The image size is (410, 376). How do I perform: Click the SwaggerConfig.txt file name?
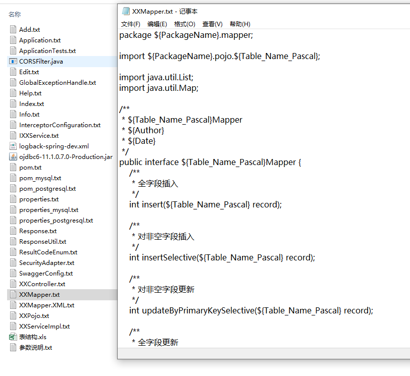[46, 274]
